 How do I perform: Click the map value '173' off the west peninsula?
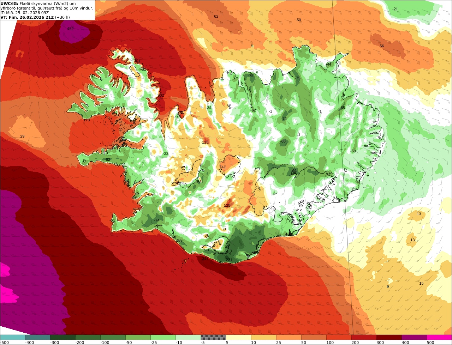tap(87, 120)
